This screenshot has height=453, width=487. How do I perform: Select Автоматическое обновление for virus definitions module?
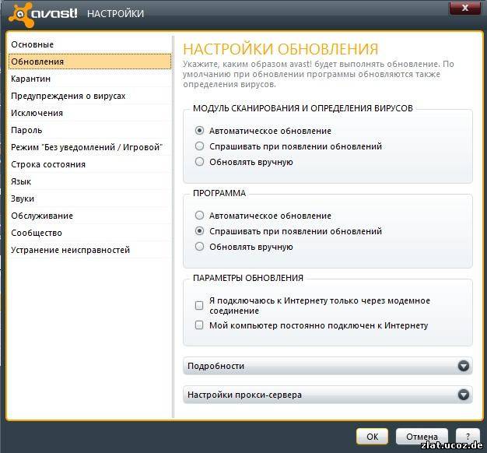199,131
